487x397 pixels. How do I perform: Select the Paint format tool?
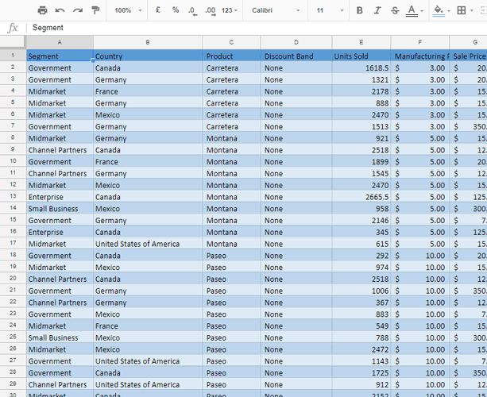click(95, 10)
